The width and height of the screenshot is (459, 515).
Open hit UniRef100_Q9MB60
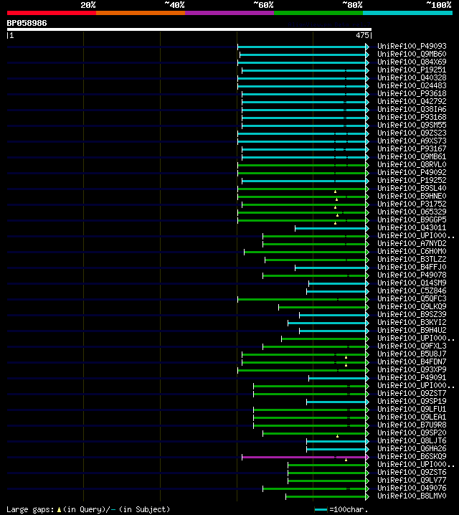coord(412,55)
